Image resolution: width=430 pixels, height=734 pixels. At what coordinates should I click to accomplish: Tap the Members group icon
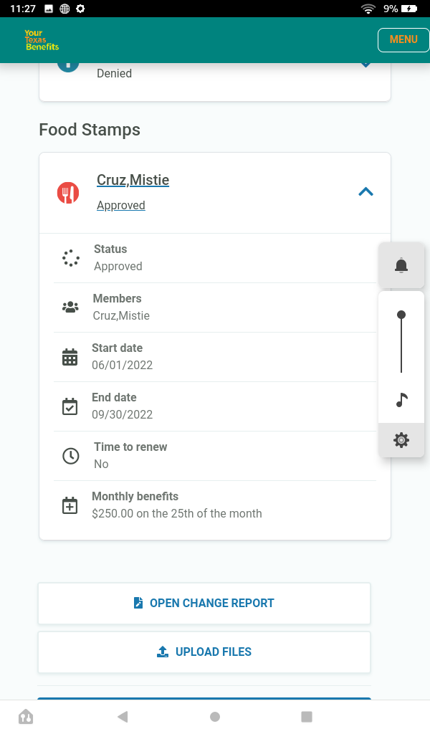71,307
